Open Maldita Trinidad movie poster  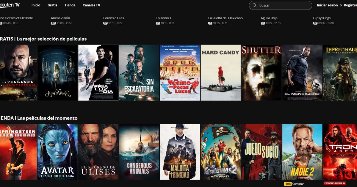(180, 152)
